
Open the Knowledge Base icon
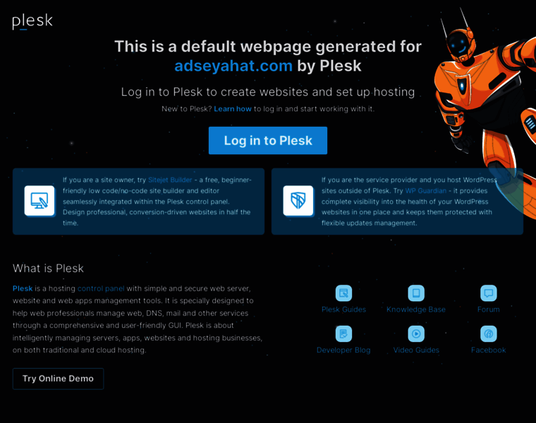tap(416, 293)
